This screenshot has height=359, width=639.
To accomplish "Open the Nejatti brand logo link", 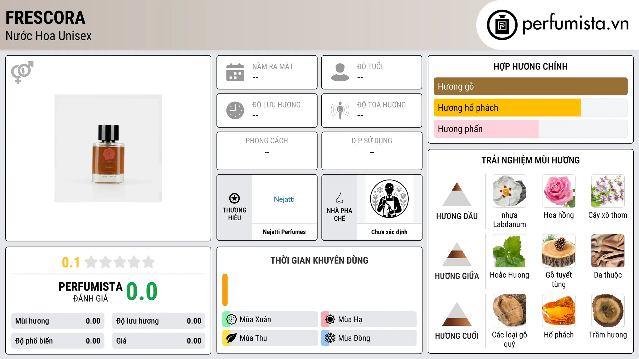I will click(x=284, y=199).
